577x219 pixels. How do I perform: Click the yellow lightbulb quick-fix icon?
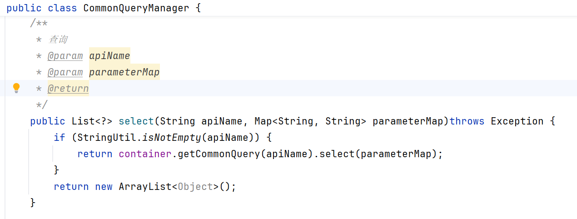16,88
